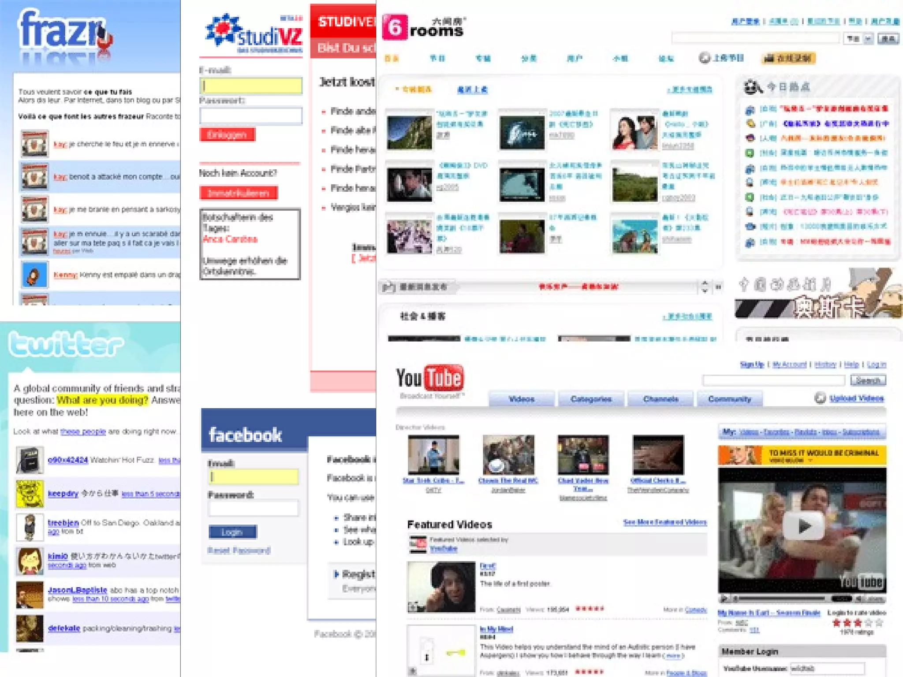
Task: Open the YouTube Categories tab
Action: click(591, 399)
